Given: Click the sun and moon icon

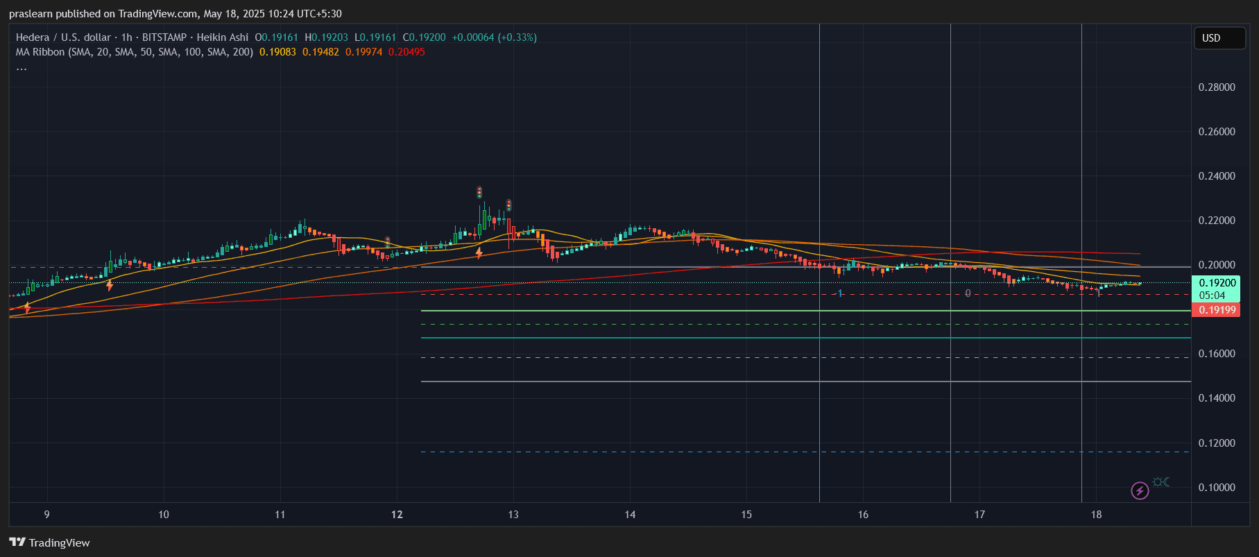Looking at the screenshot, I should 1161,482.
